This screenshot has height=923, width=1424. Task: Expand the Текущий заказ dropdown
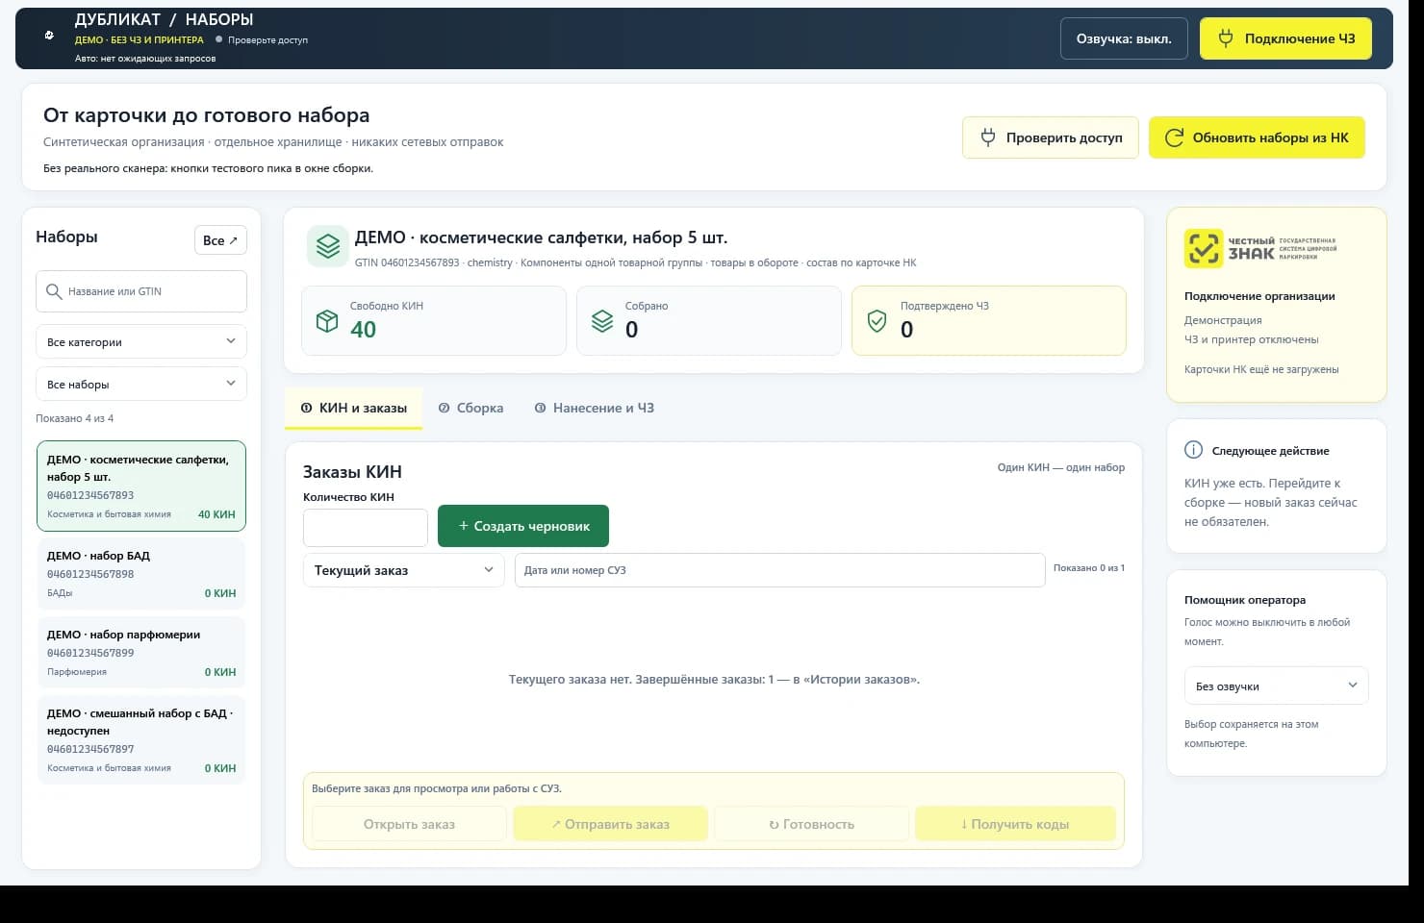(x=403, y=570)
